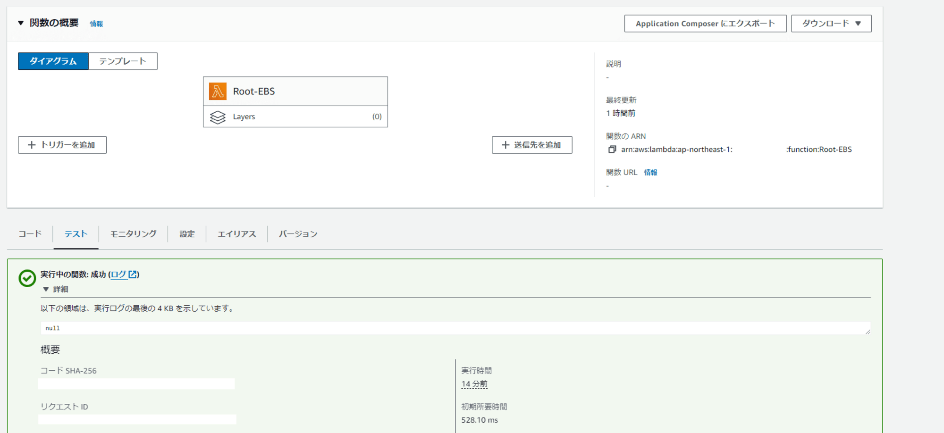The image size is (944, 433).
Task: Select the Root-EBS function name in diagram
Action: [254, 92]
